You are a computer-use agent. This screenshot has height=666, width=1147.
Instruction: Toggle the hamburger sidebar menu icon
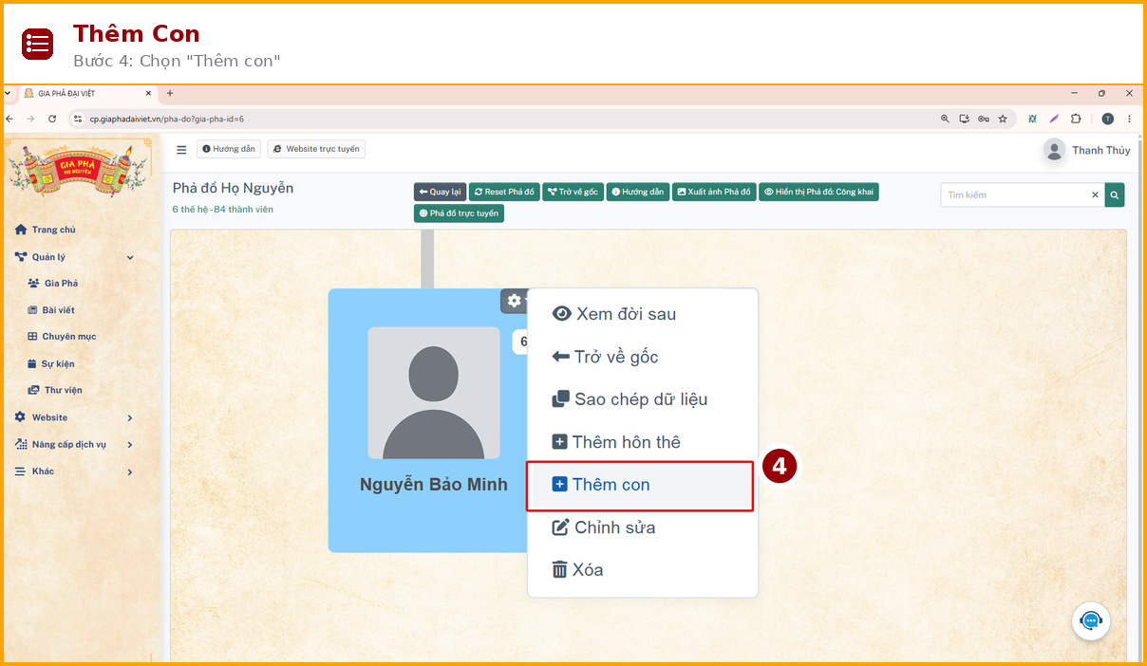pos(181,149)
